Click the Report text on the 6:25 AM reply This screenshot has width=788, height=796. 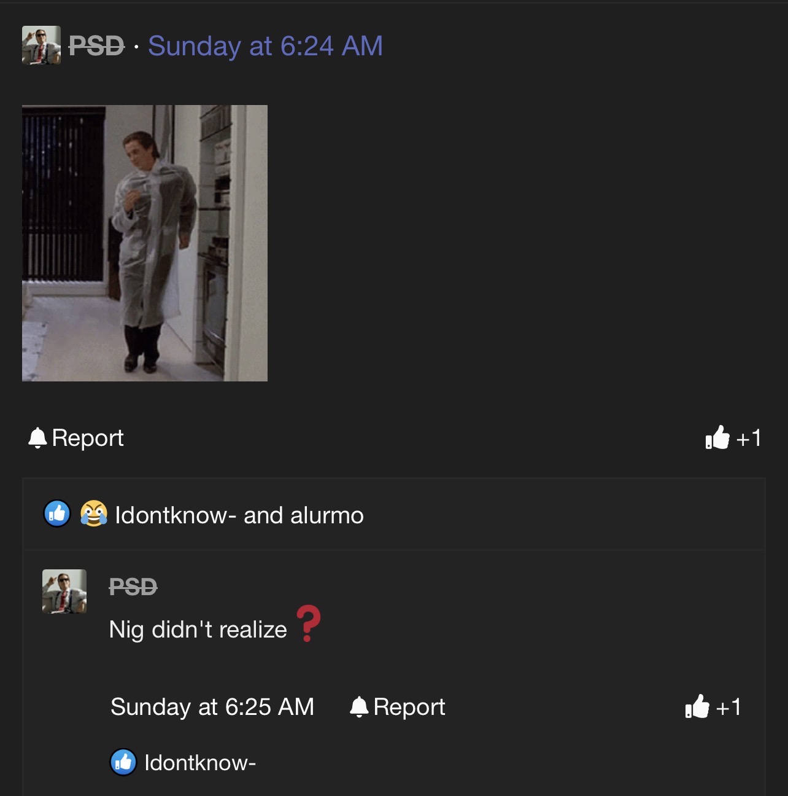point(409,708)
